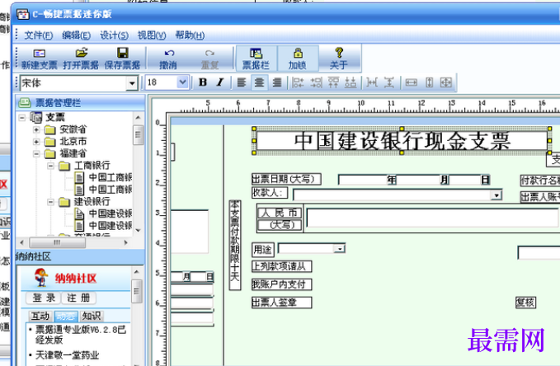The width and height of the screenshot is (560, 366).
Task: Toggle italic formatting
Action: pyautogui.click(x=220, y=82)
